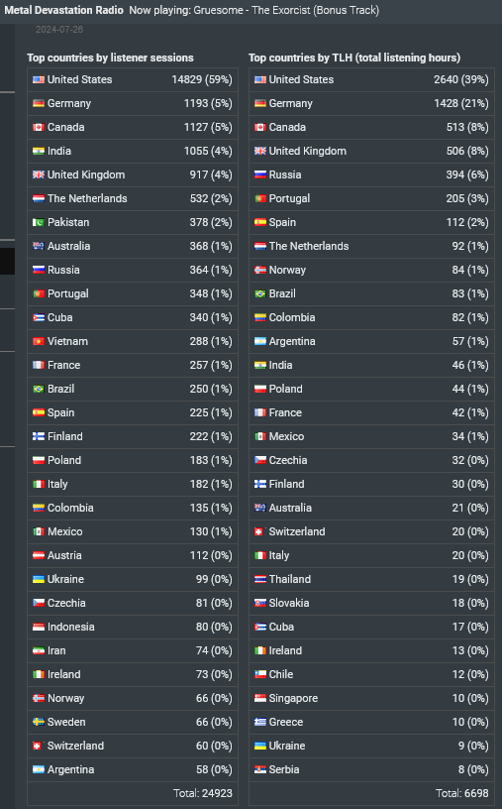Click Top countries by listener sessions heading
The image size is (502, 809).
coord(110,58)
